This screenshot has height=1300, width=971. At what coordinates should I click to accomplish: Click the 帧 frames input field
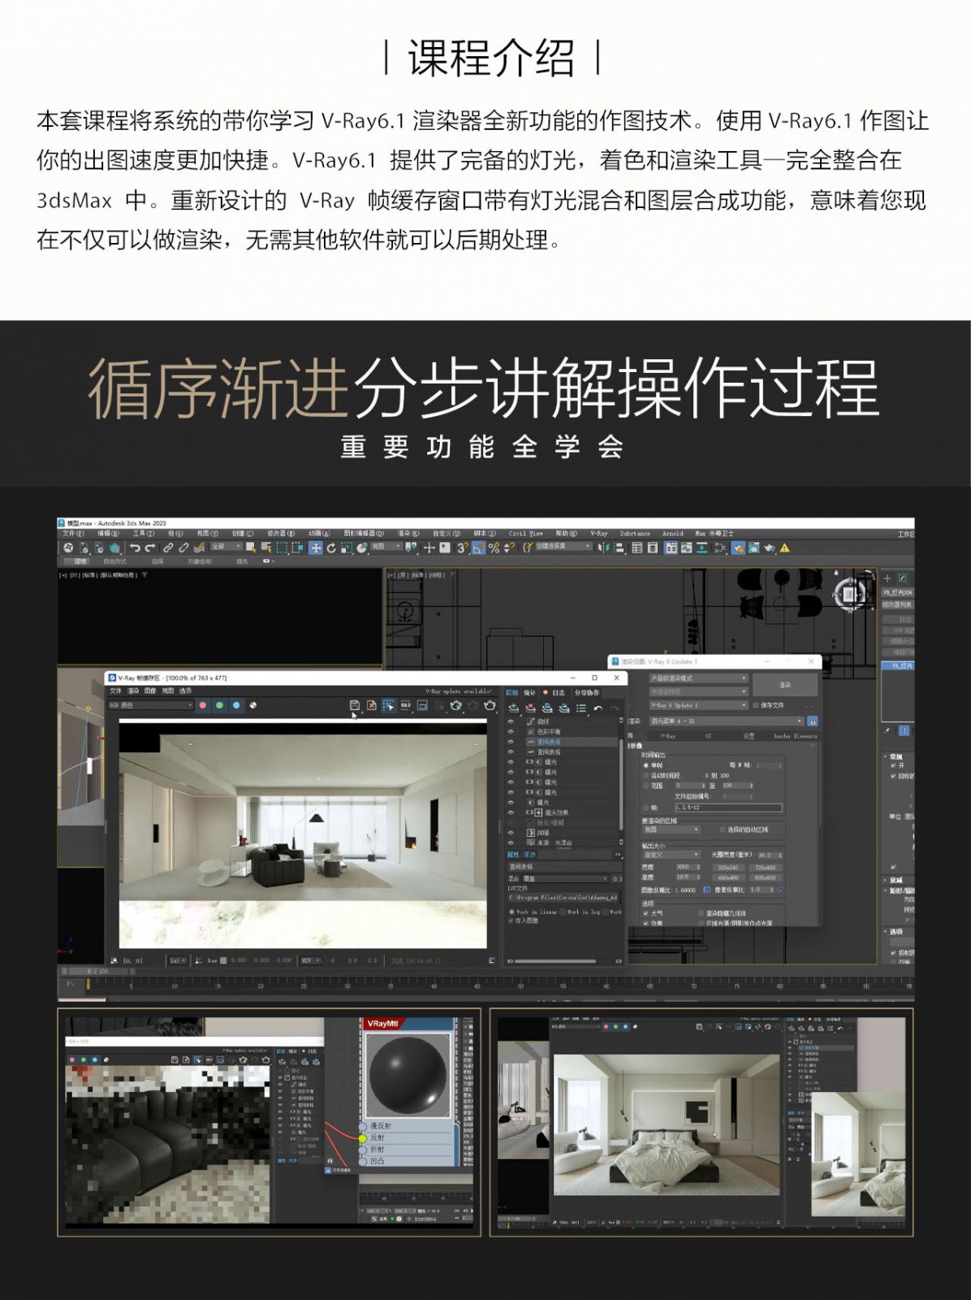[x=728, y=808]
